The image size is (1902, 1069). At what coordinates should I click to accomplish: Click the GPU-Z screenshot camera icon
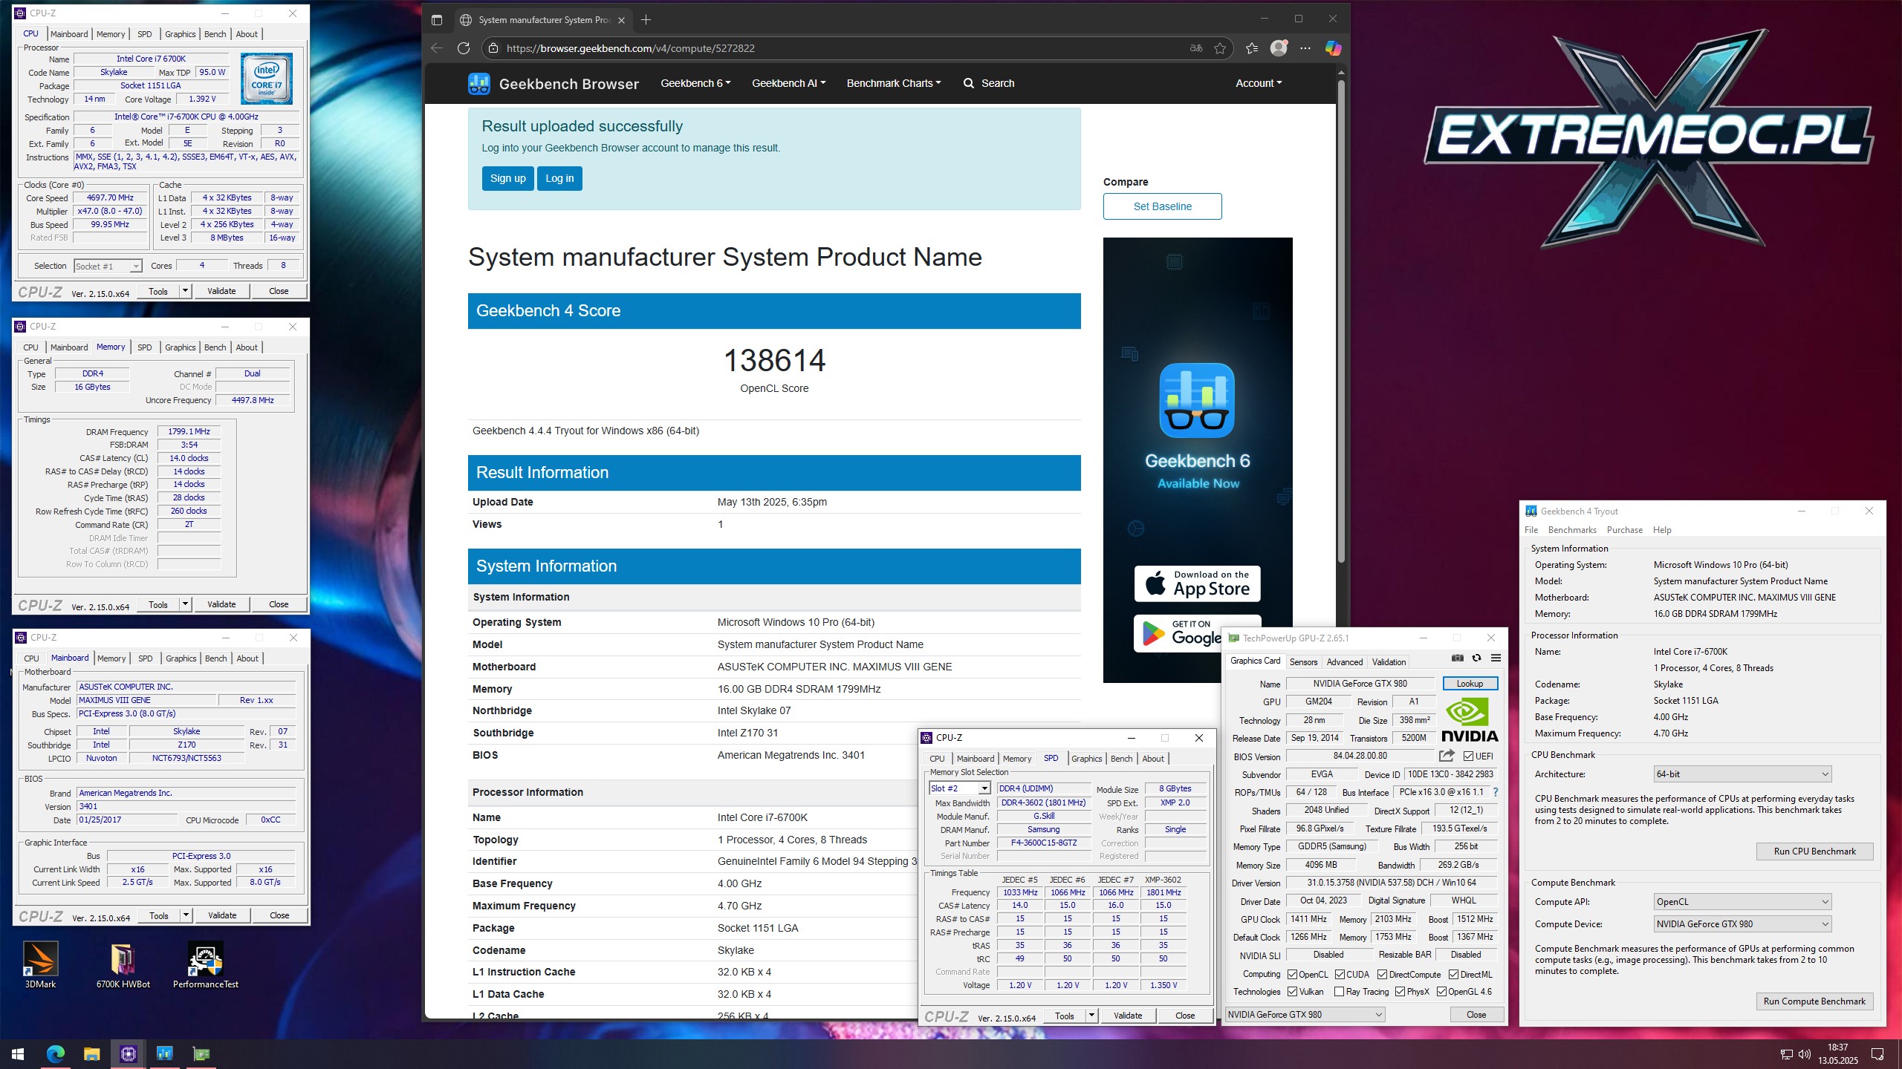tap(1458, 658)
